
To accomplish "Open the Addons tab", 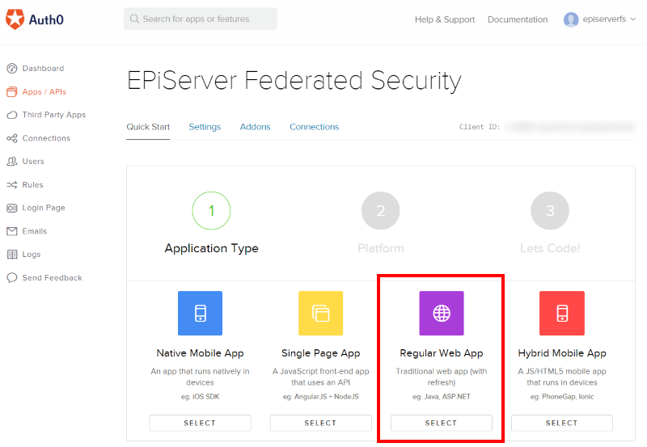I will click(x=255, y=127).
